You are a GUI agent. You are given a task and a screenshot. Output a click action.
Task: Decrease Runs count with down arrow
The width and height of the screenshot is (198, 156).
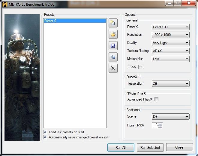point(160,126)
